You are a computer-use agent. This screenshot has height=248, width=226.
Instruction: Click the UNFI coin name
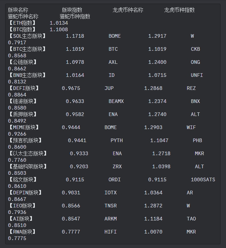pos(197,75)
